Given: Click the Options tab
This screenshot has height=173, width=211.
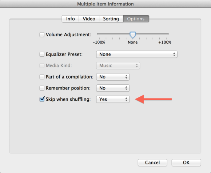Looking at the screenshot, I should 136,19.
